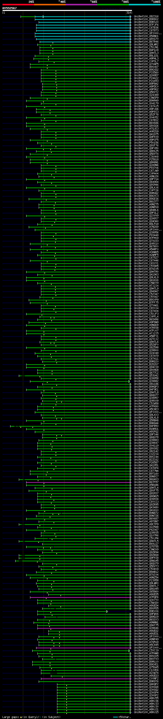163x719 pixels.
Task: Select label UniRef100_Q9ATL8
Action: (146, 392)
